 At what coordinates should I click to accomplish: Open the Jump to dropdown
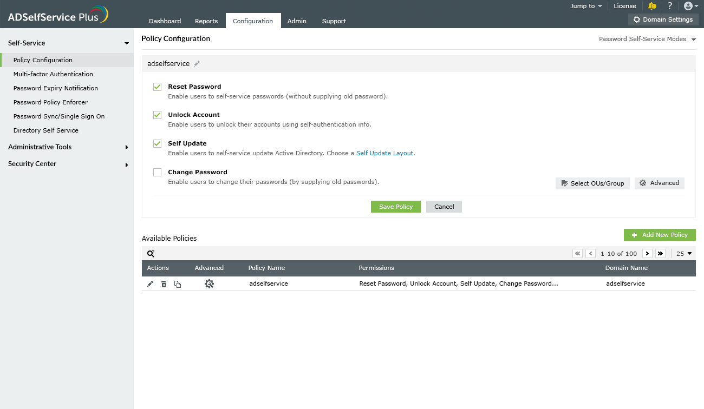tap(586, 6)
